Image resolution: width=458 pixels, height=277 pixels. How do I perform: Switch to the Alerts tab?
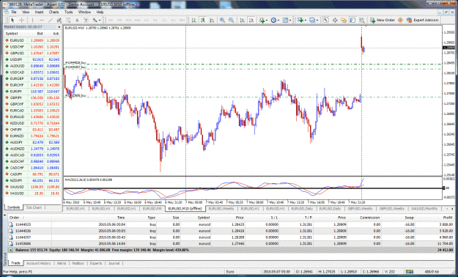62,263
